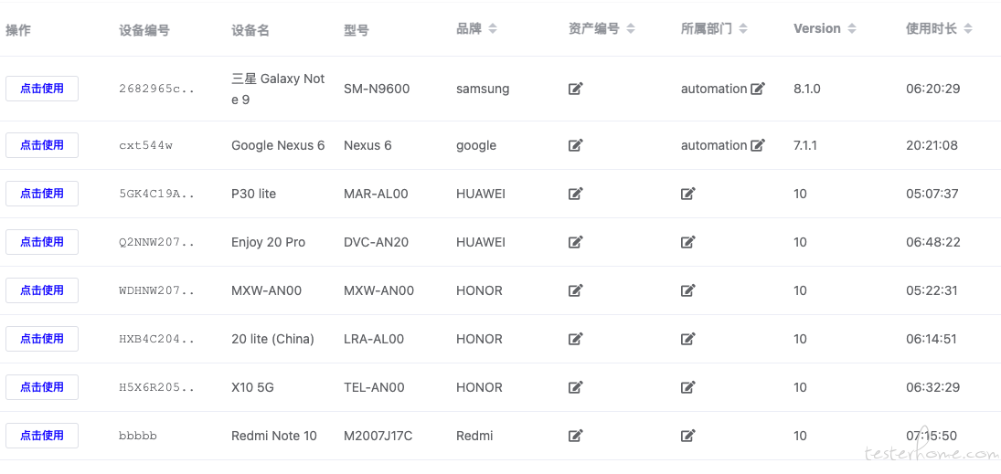Use the Redmi Note 10 device
This screenshot has height=474, width=1001.
tap(42, 436)
